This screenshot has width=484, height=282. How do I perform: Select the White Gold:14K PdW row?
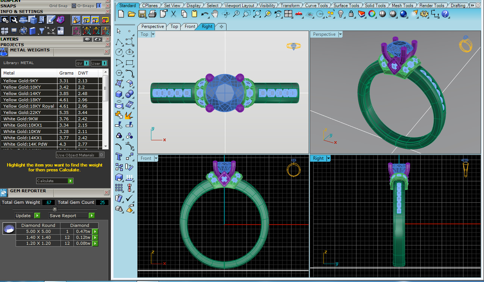click(51, 144)
